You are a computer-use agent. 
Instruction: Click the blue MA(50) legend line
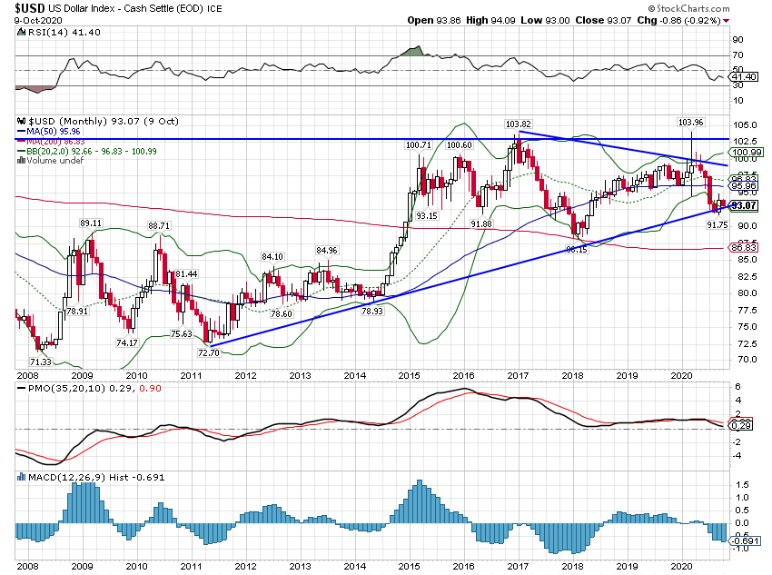click(21, 132)
